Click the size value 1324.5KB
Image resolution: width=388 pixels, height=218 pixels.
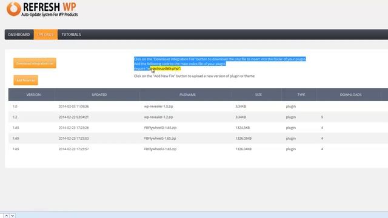coord(242,128)
